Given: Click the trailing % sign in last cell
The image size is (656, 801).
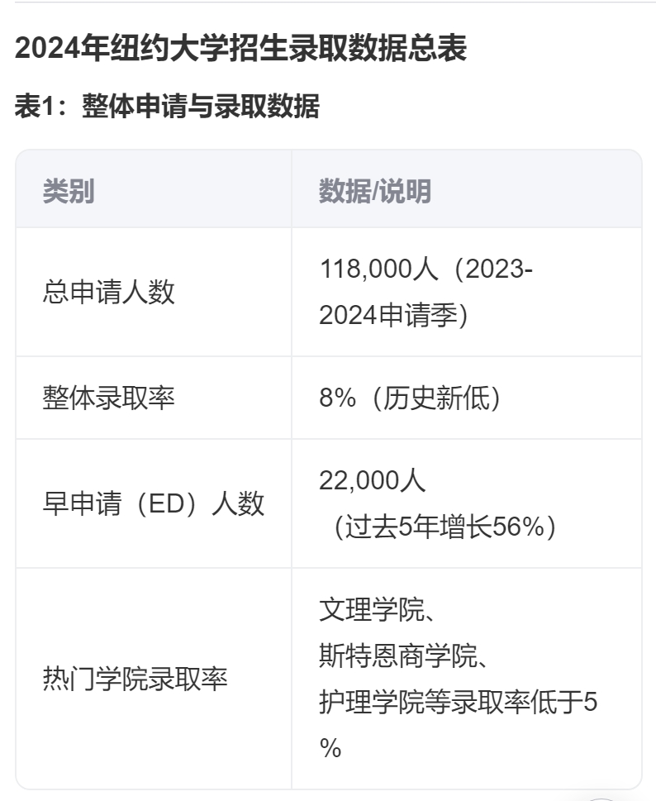Looking at the screenshot, I should click(x=330, y=749).
